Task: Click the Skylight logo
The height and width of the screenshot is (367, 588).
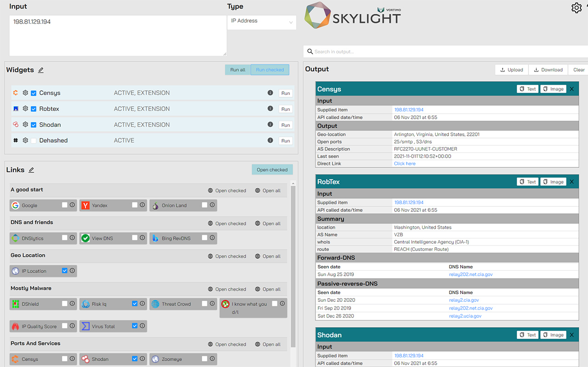Action: tap(353, 16)
